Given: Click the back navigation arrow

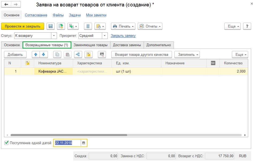Looking at the screenshot, I should 6,5.
